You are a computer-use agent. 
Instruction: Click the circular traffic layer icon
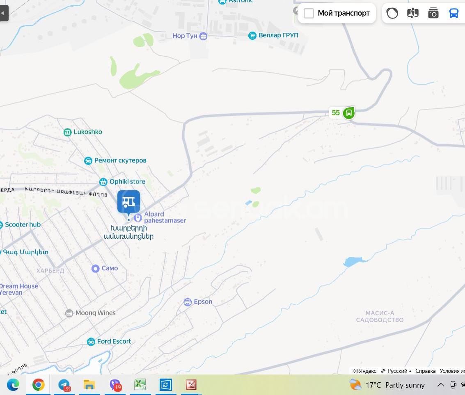pyautogui.click(x=392, y=13)
